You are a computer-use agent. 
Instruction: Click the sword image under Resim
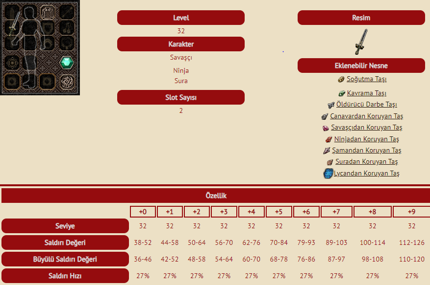coord(361,42)
